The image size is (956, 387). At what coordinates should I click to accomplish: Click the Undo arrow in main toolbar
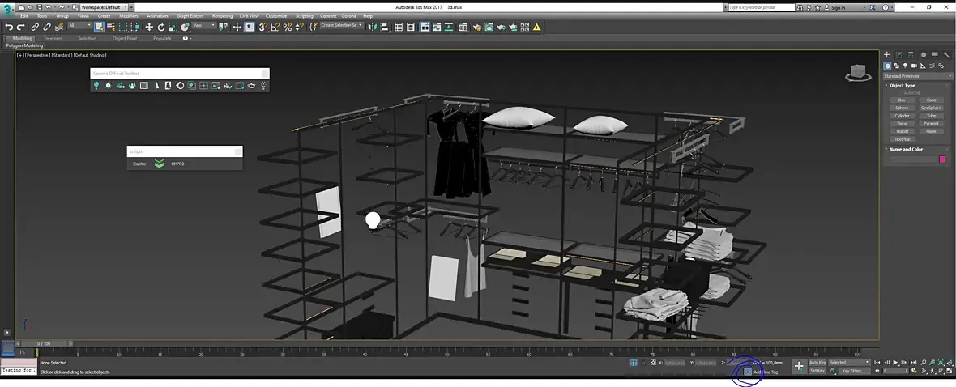click(x=9, y=27)
